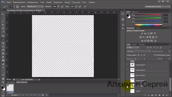Open the Режим blend mode dropdown in options bar
Screen dimensions: 172x97
35,6
